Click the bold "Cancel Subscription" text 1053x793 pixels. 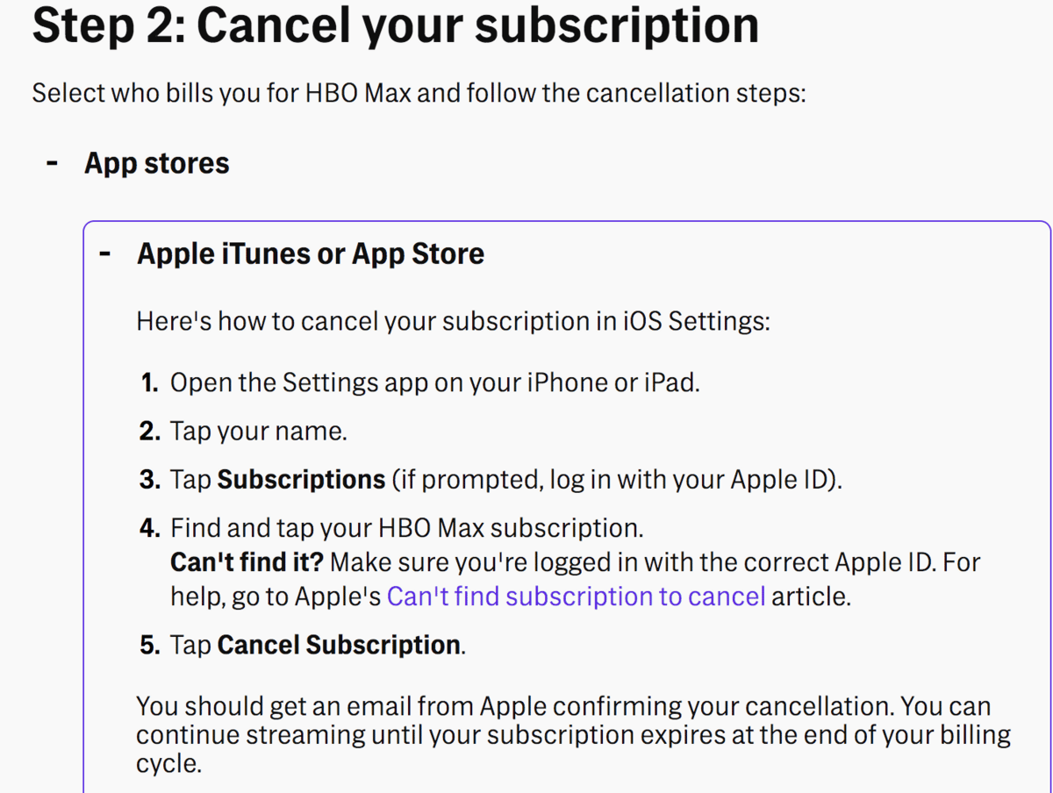[x=339, y=646]
